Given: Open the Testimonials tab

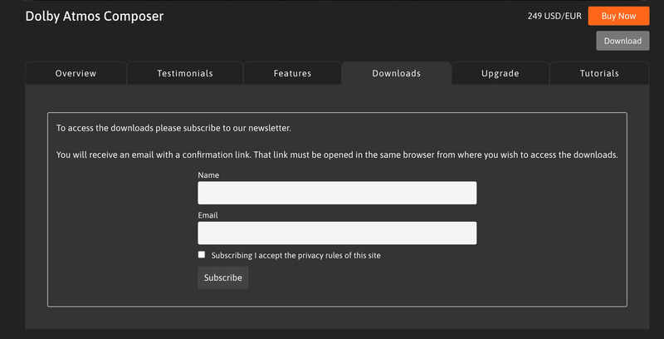Looking at the screenshot, I should point(185,73).
